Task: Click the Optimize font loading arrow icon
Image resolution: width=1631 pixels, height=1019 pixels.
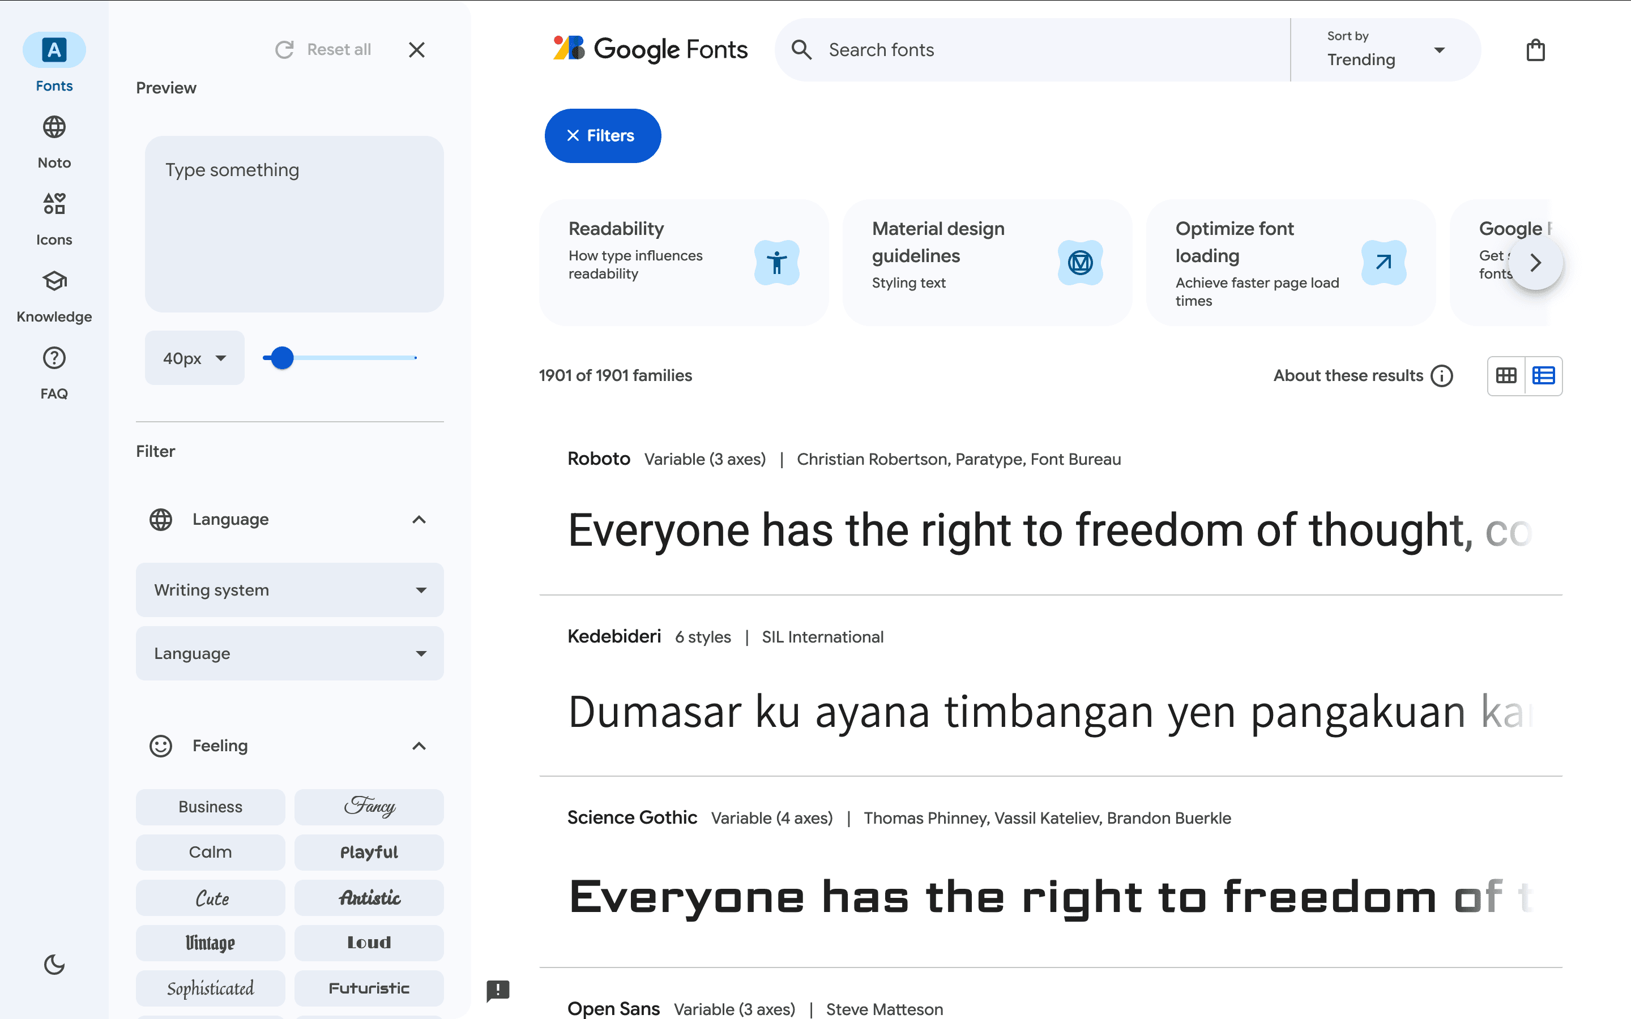Action: click(x=1383, y=262)
